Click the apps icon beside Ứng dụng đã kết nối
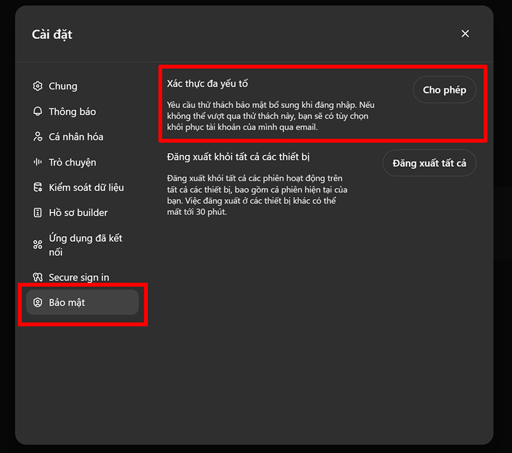The height and width of the screenshot is (453, 512). click(x=38, y=244)
